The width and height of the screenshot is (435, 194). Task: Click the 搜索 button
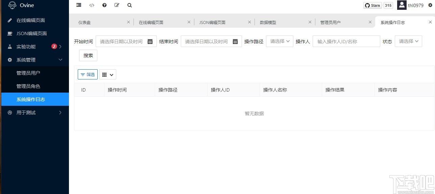coord(88,55)
